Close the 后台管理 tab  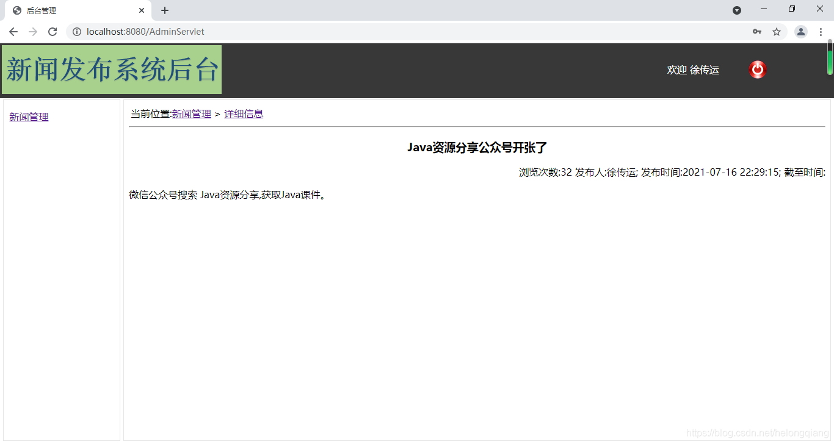(142, 10)
